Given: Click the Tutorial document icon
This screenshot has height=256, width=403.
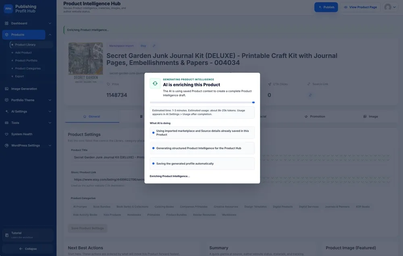Looking at the screenshot, I should click(x=7, y=235).
